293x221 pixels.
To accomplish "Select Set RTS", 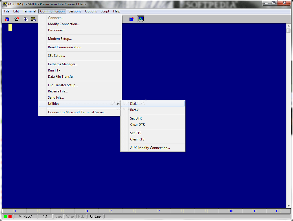I will click(153, 133).
